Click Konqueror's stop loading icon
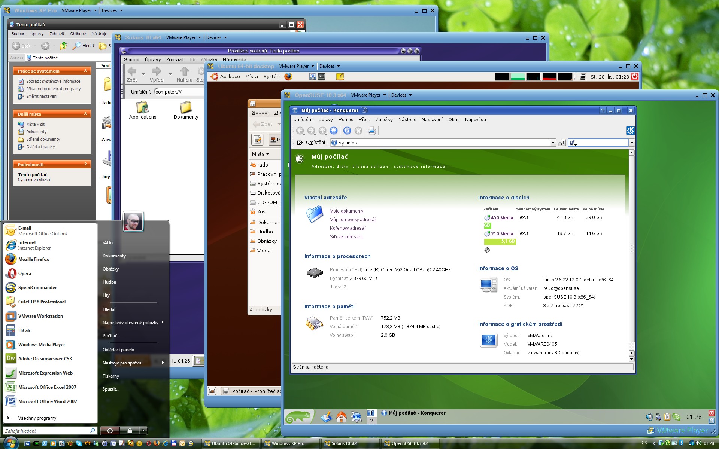719x449 pixels. 358,131
